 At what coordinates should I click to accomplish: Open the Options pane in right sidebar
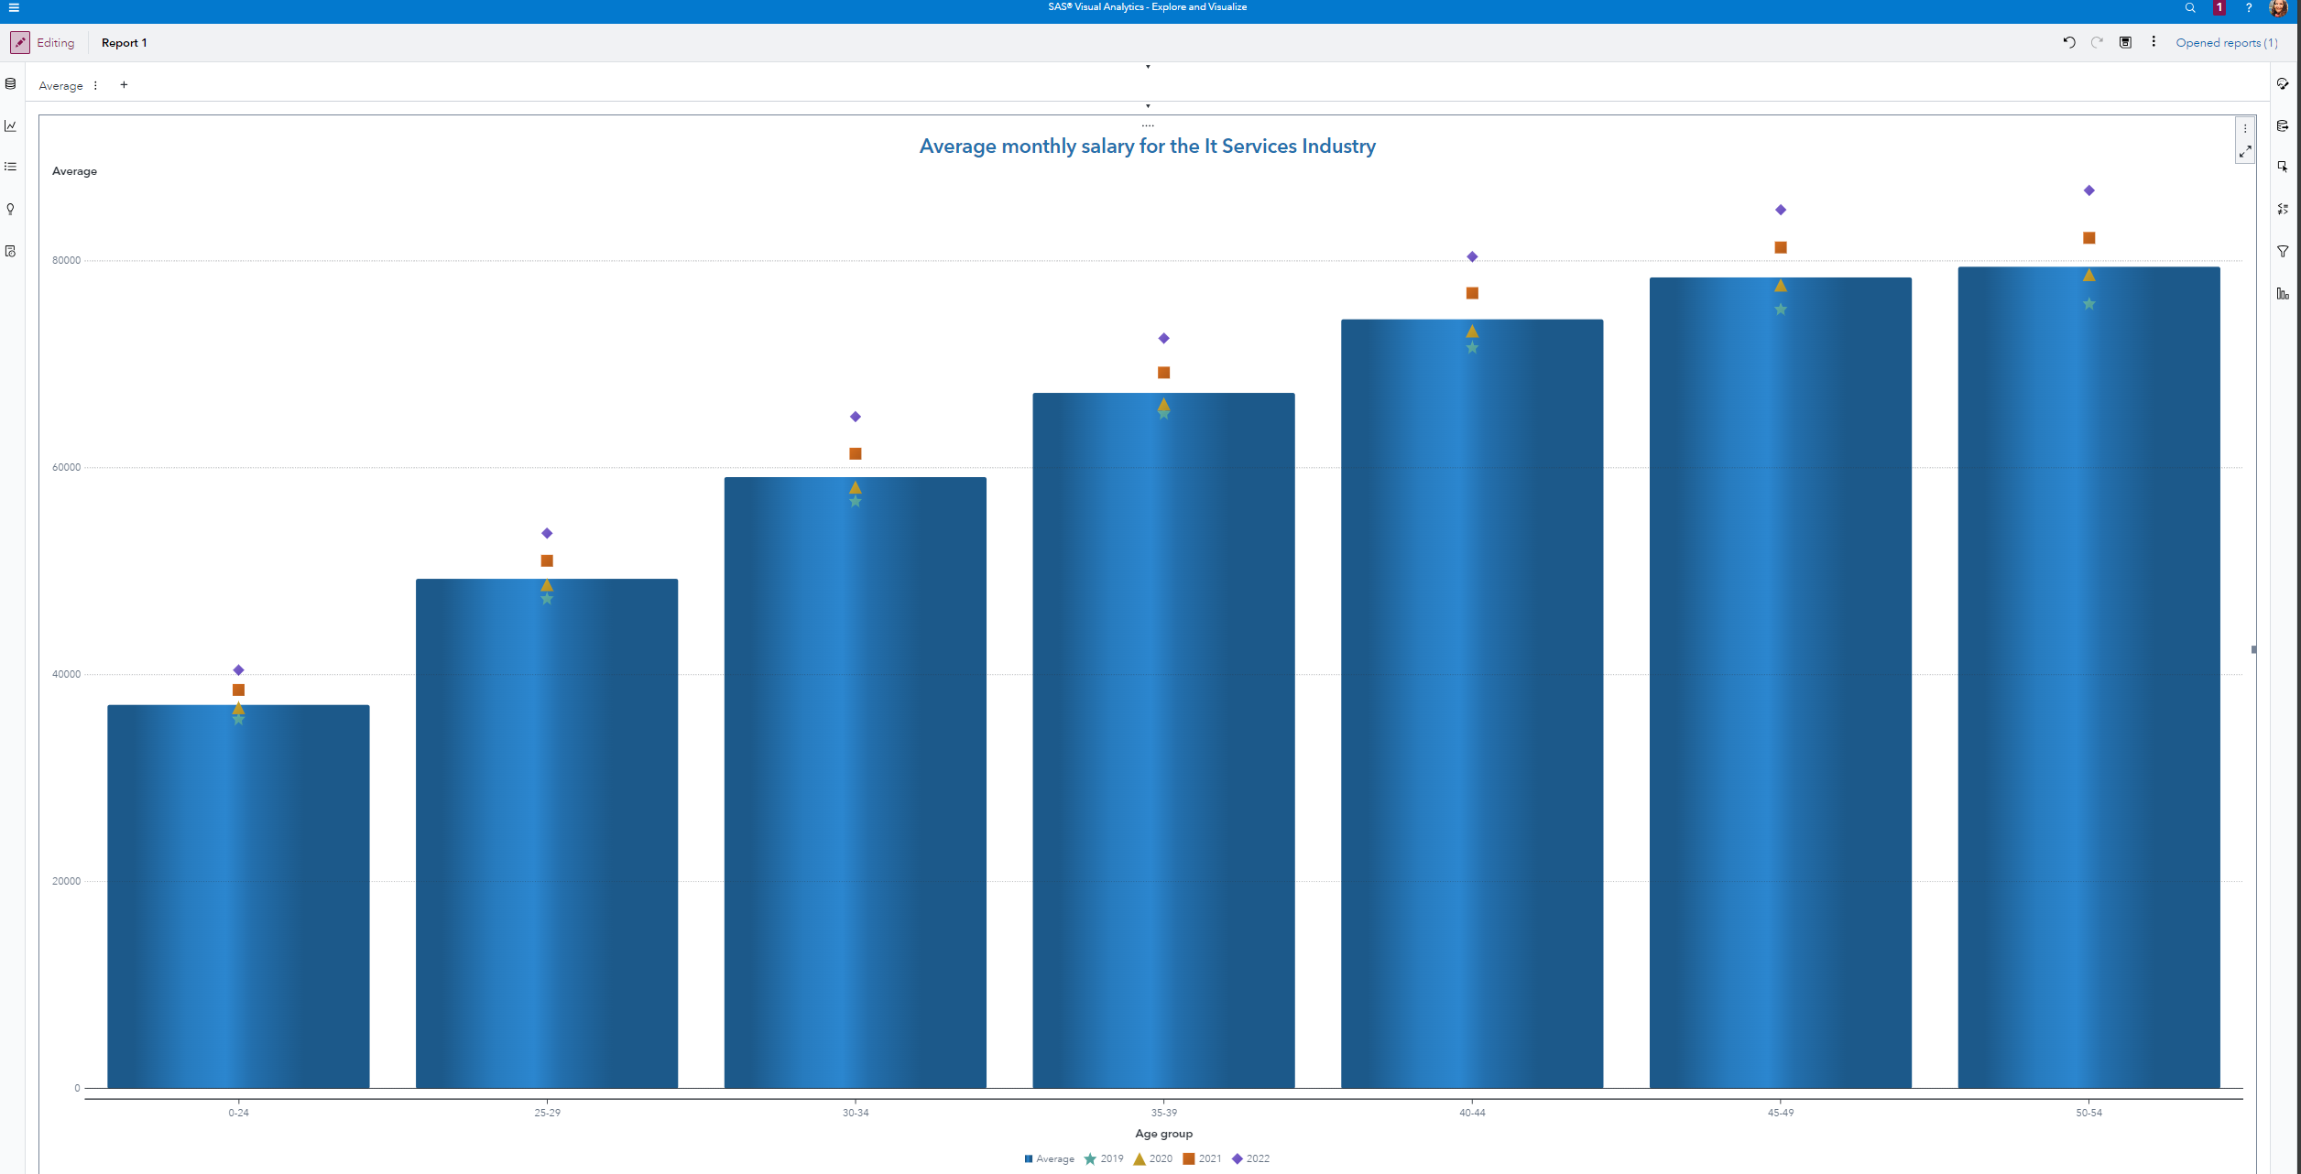pos(2283,84)
